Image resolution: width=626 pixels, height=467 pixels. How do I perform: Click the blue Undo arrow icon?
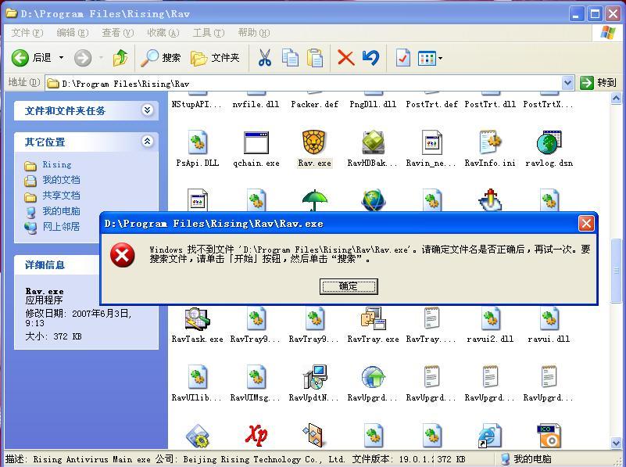(x=371, y=58)
